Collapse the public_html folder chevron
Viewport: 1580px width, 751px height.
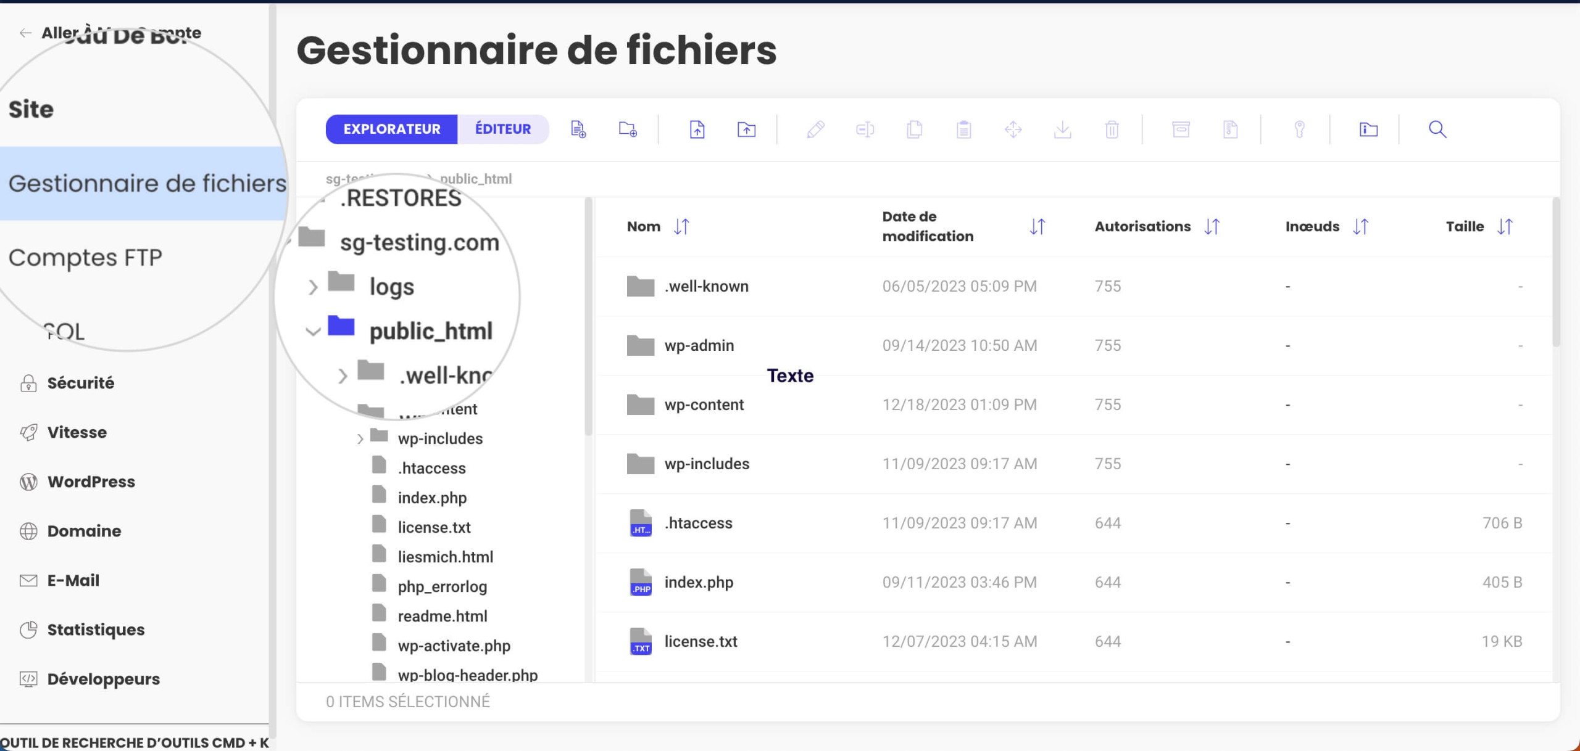pos(313,332)
